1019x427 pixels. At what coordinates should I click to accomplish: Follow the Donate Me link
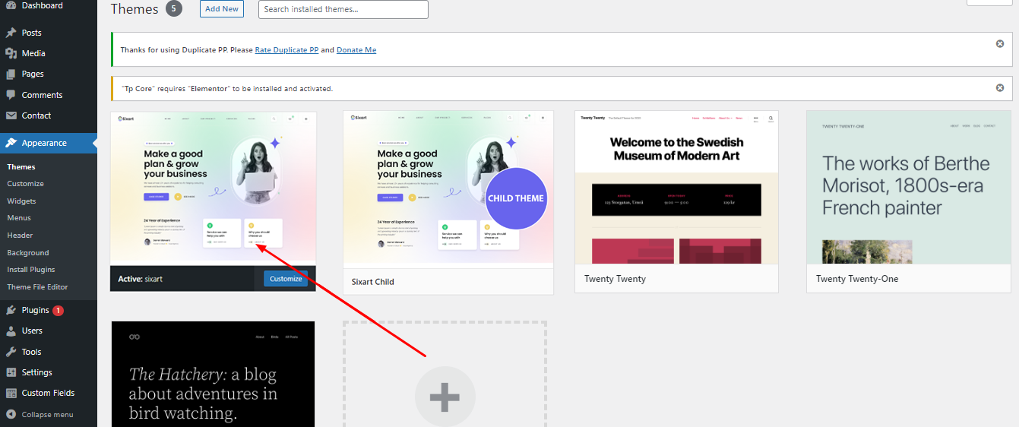[x=356, y=50]
